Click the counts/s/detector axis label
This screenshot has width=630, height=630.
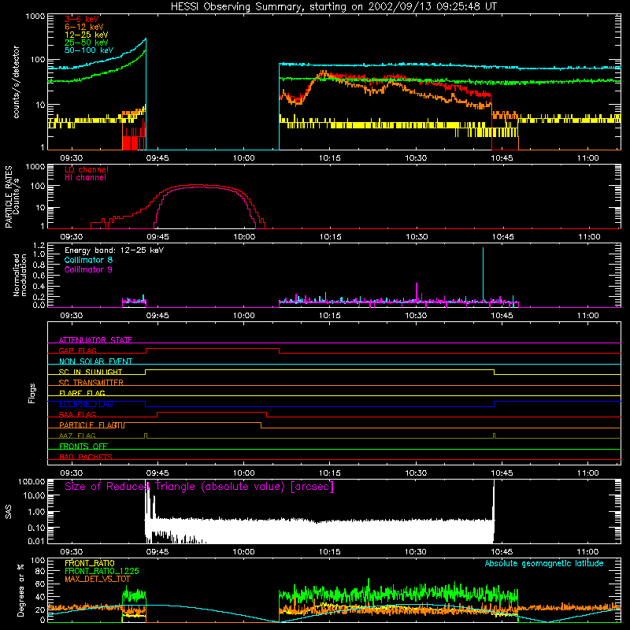(x=17, y=82)
